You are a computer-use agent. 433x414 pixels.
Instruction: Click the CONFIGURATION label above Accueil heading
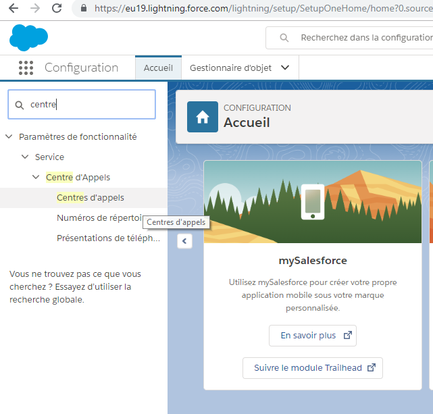point(257,107)
